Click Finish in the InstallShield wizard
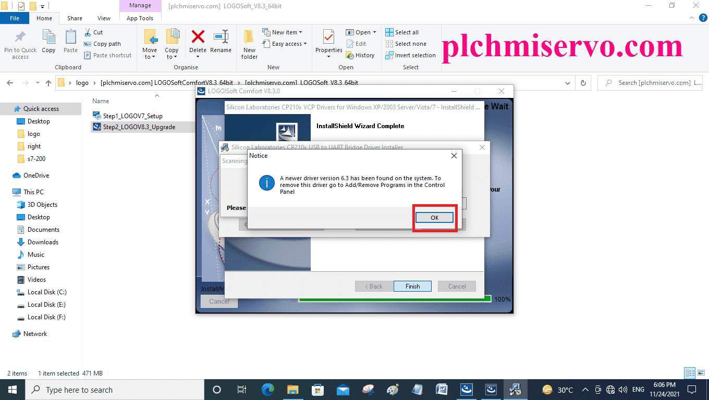The height and width of the screenshot is (400, 709). (412, 286)
